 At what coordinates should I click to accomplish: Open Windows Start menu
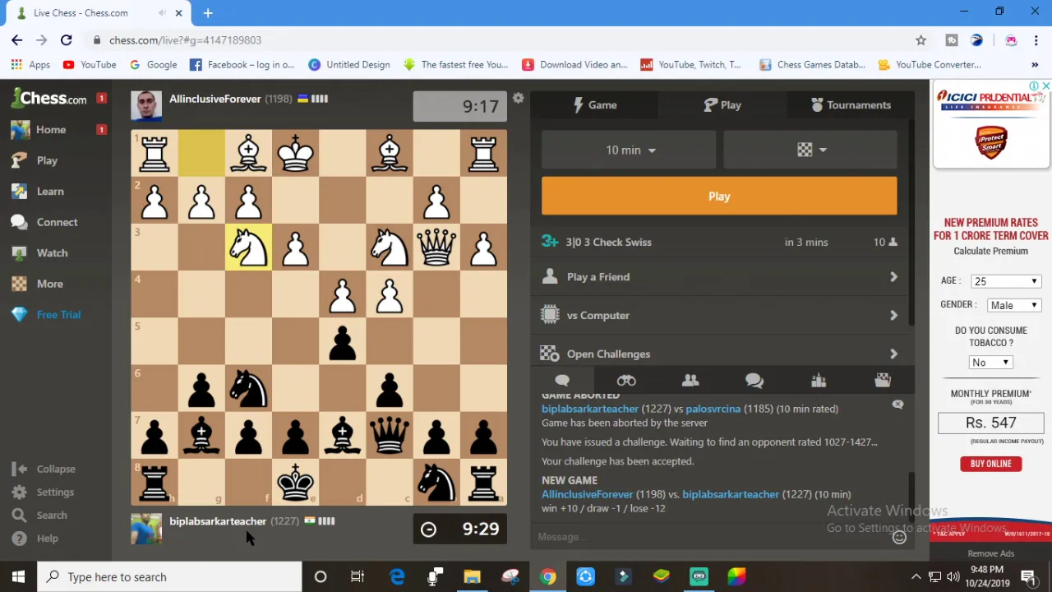coord(18,576)
